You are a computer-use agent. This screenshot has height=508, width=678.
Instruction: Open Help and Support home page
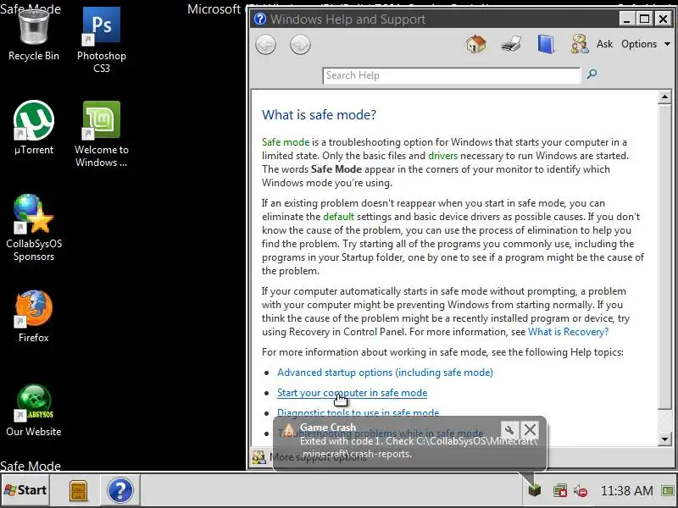coord(476,44)
